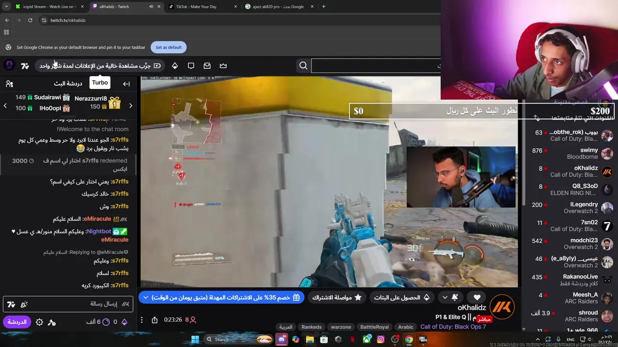Click eMiracule username in chat
The width and height of the screenshot is (618, 347).
[97, 219]
